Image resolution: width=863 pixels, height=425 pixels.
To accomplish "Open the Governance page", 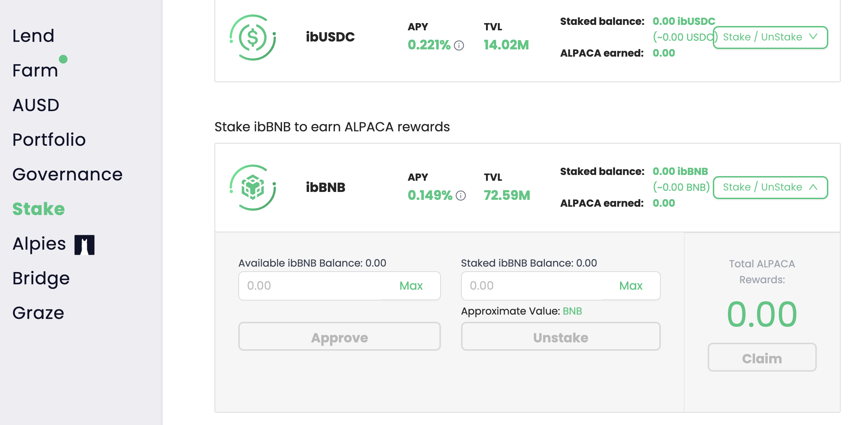I will point(68,174).
